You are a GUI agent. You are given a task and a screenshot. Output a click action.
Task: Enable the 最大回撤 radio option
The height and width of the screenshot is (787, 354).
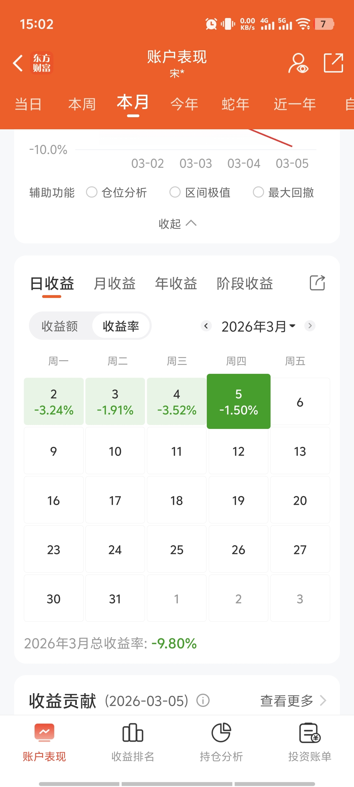[258, 192]
